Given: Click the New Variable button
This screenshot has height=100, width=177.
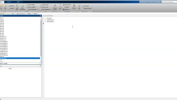Looking at the screenshot, I should [x=30, y=5].
